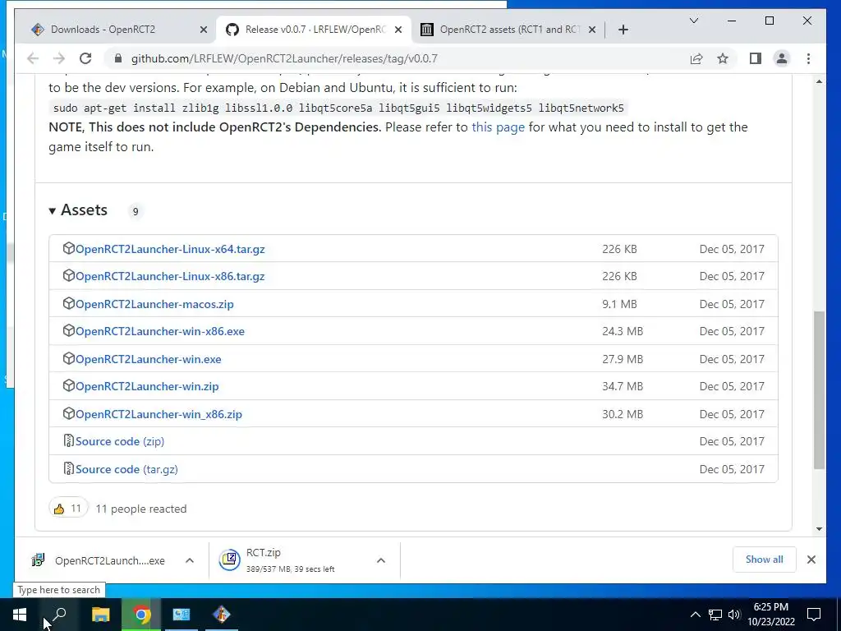Click the thumbs up reaction button
Viewport: 841px width, 631px height.
pos(68,509)
